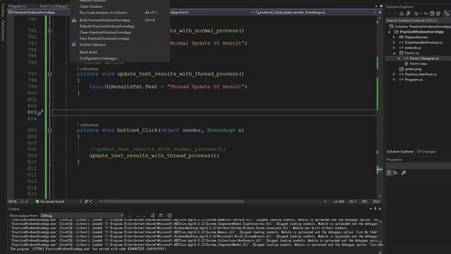Screen dimensions: 451x254
Task: Open Form1 type navigation dropdown
Action: 211,13
